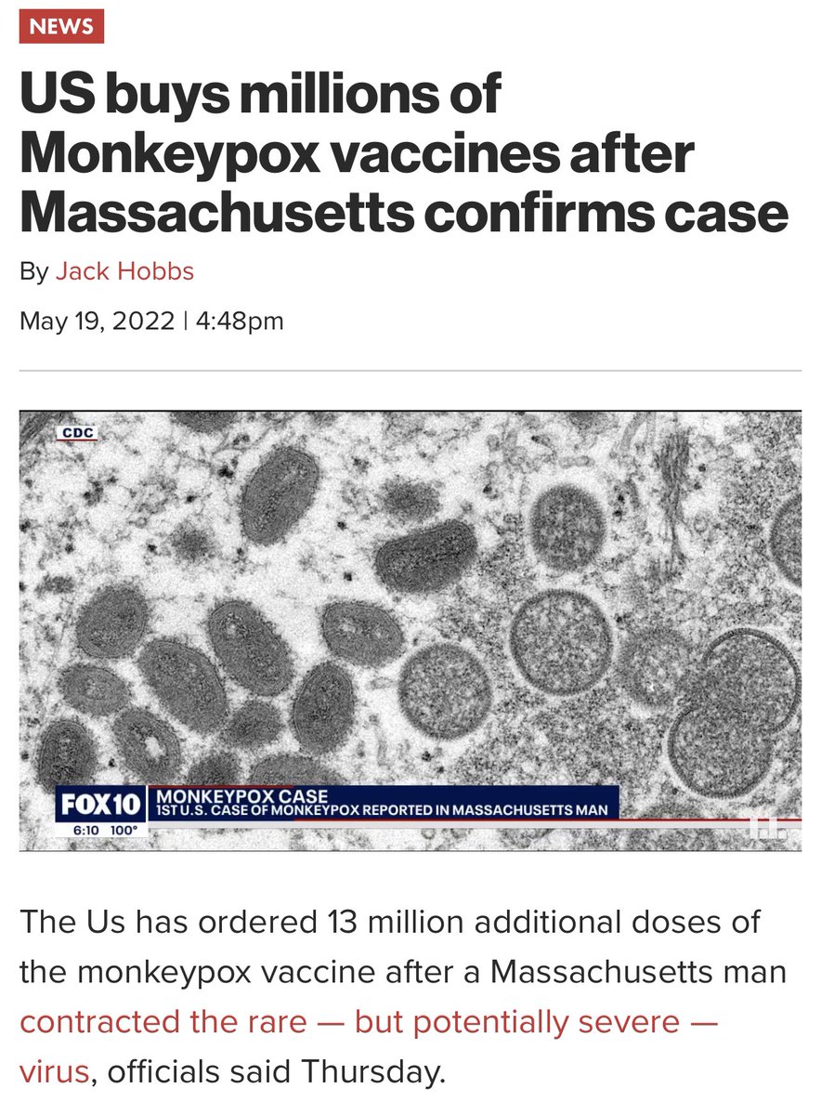Click the red 'virus' link word
Screen dimensions: 821x1115
click(x=54, y=1072)
